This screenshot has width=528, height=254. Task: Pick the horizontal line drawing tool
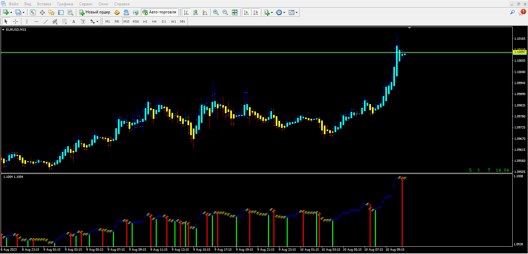pyautogui.click(x=36, y=21)
